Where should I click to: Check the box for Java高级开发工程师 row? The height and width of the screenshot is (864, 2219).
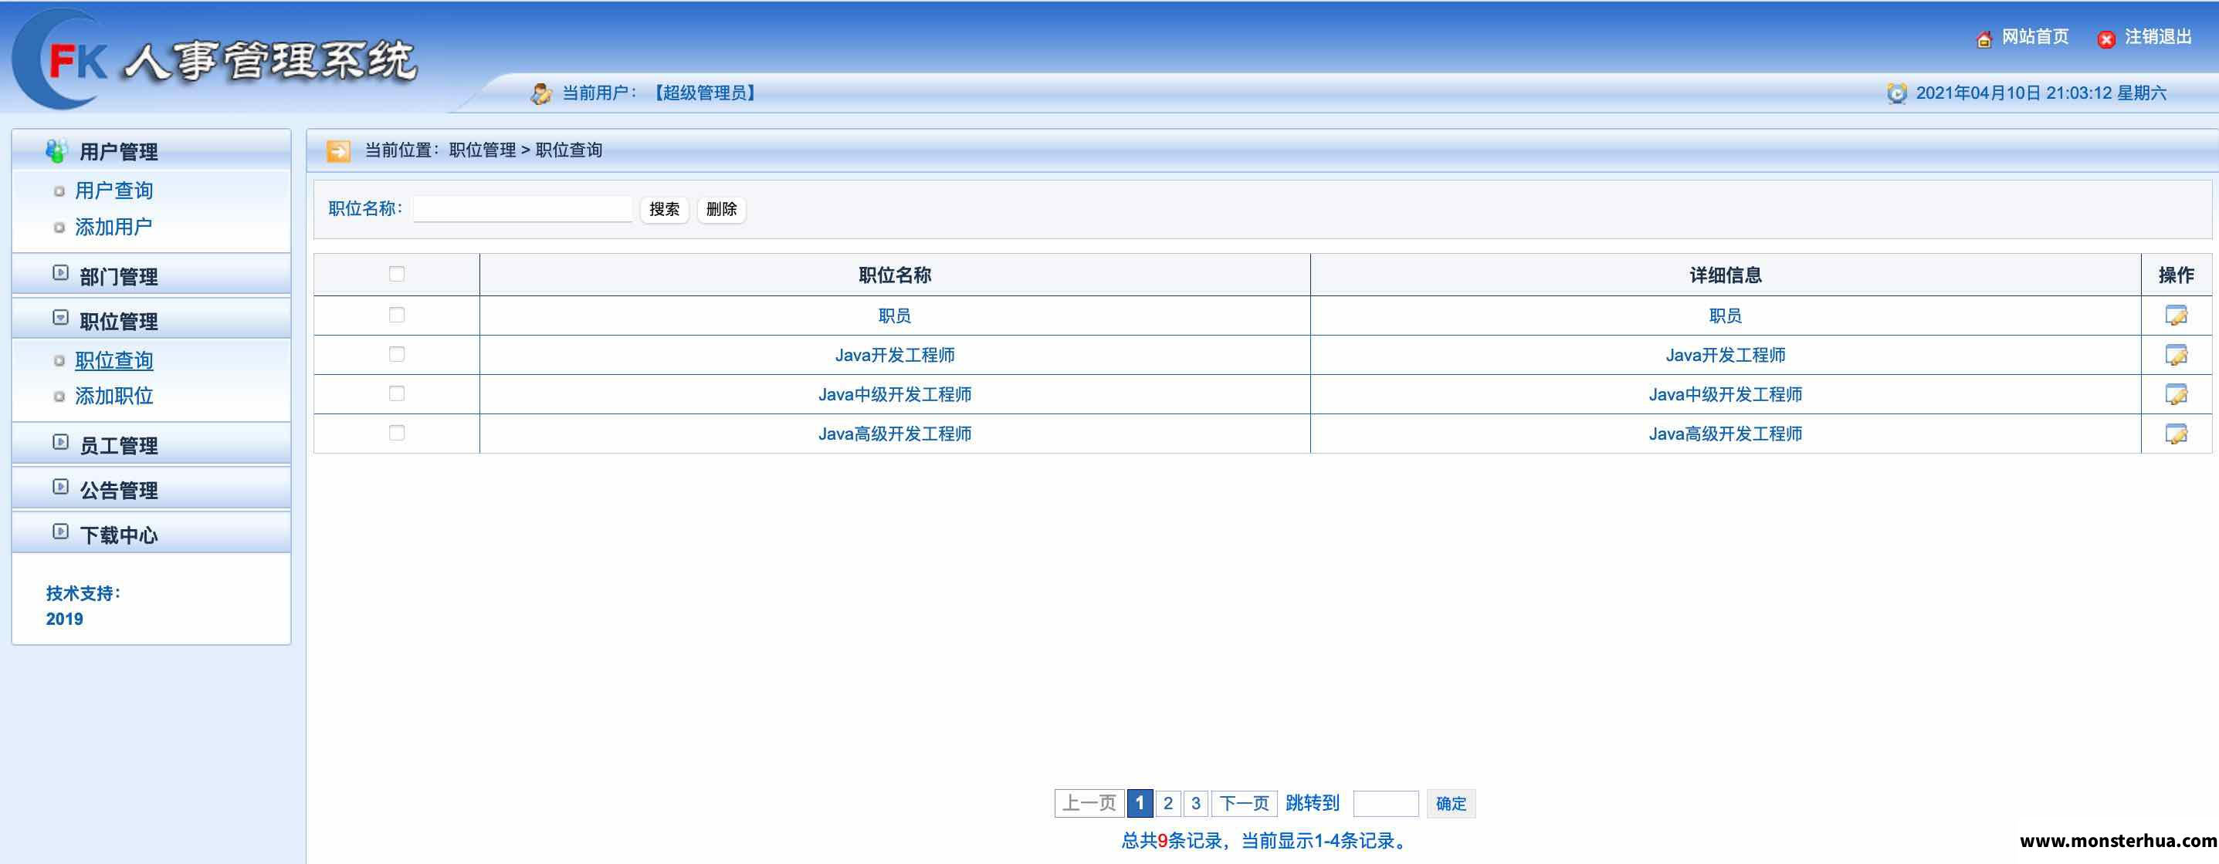[x=396, y=433]
